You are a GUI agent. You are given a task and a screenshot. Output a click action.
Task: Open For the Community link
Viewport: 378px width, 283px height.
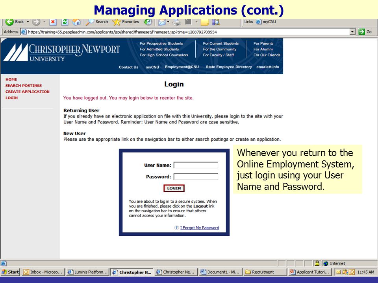[220, 50]
